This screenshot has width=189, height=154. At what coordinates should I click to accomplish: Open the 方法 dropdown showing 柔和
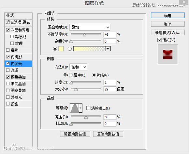(78, 67)
